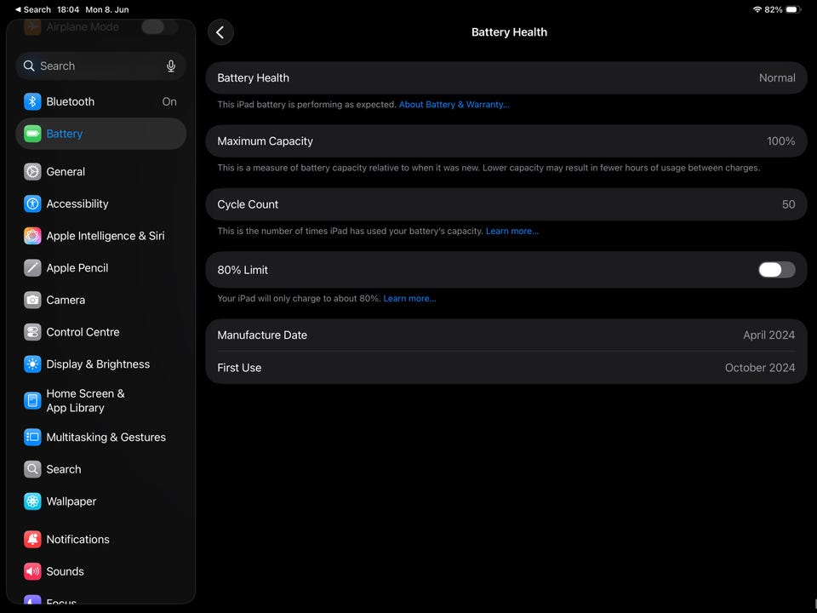Focus the sidebar Search field
Image resolution: width=817 pixels, height=613 pixels.
tap(100, 66)
